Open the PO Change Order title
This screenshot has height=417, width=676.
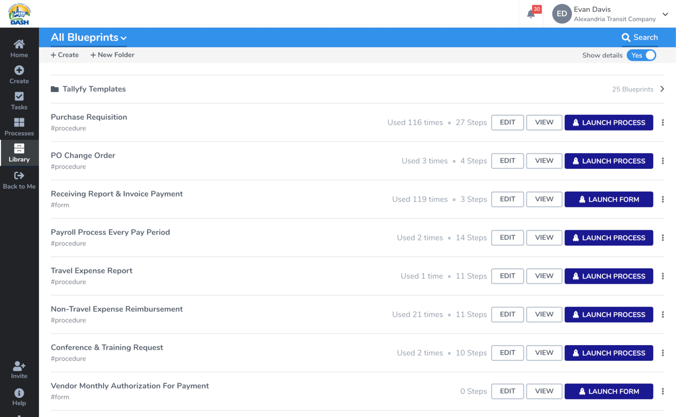point(83,155)
